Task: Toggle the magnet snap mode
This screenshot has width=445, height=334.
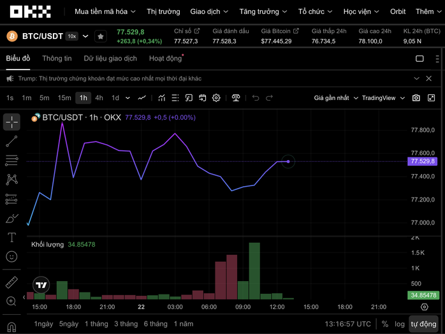Action: (11, 328)
